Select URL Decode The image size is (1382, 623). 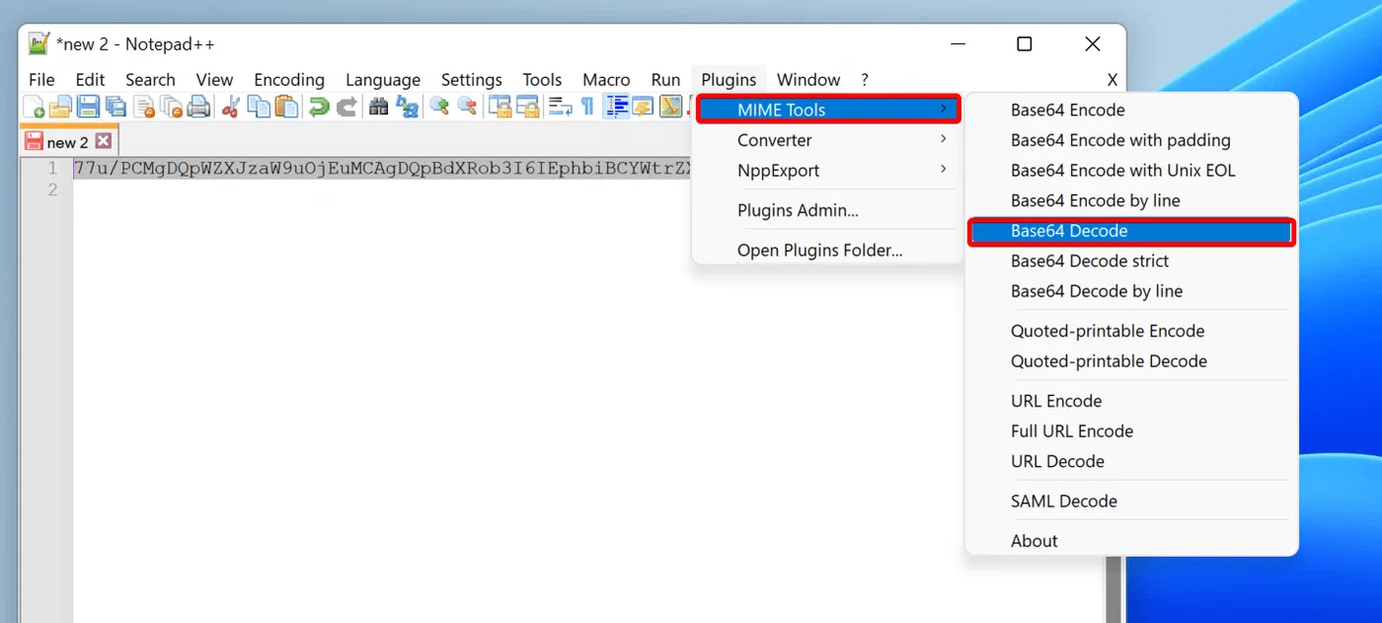pos(1131,461)
